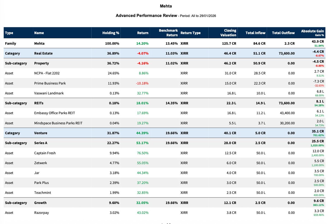Click the Series A valuation 28.0 CR
The height and width of the screenshot is (224, 328).
pyautogui.click(x=230, y=143)
